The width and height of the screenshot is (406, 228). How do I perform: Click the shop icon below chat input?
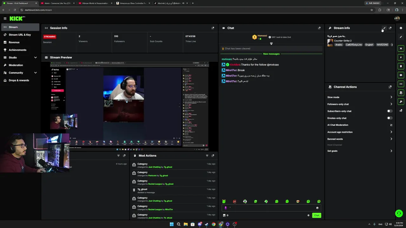click(224, 215)
